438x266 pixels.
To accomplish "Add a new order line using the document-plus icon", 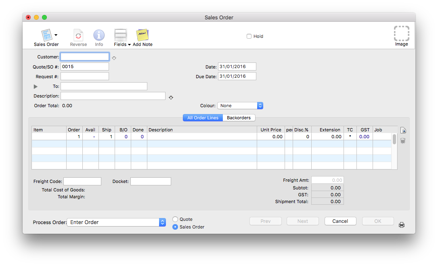I will [402, 130].
